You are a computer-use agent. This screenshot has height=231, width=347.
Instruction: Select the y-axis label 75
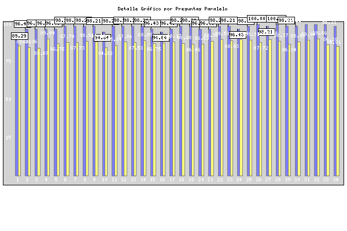click(x=8, y=61)
